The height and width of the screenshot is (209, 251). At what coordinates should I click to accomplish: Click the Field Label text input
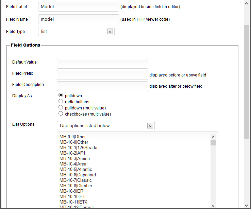[x=79, y=6]
